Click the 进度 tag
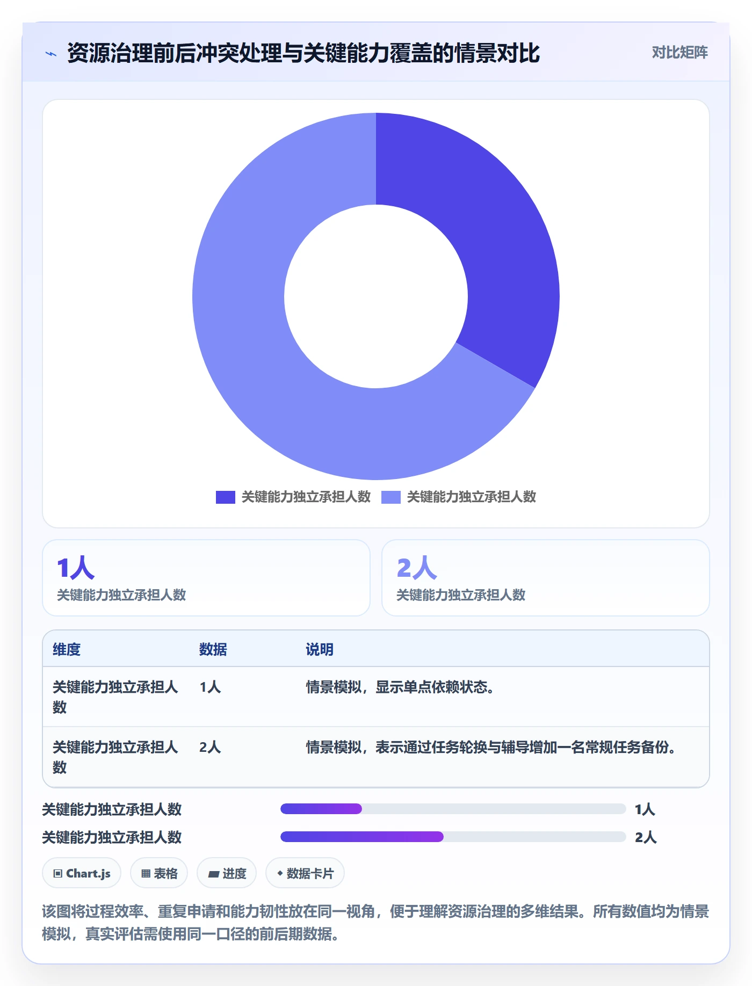The height and width of the screenshot is (986, 752). 227,873
